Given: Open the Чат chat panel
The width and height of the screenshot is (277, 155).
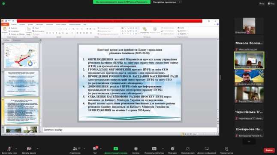Looking at the screenshot, I should click(95, 149).
